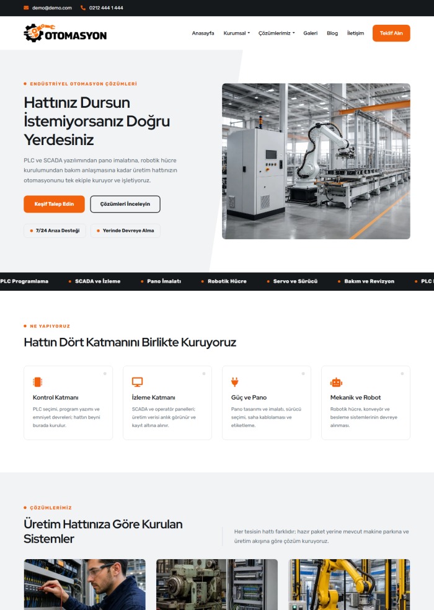
Task: Click Servo ve Sürücü in the ticker
Action: click(295, 281)
